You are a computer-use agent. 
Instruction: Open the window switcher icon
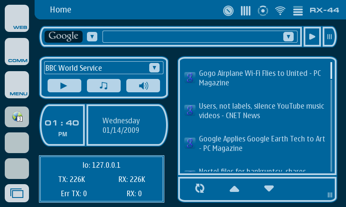coord(17,193)
